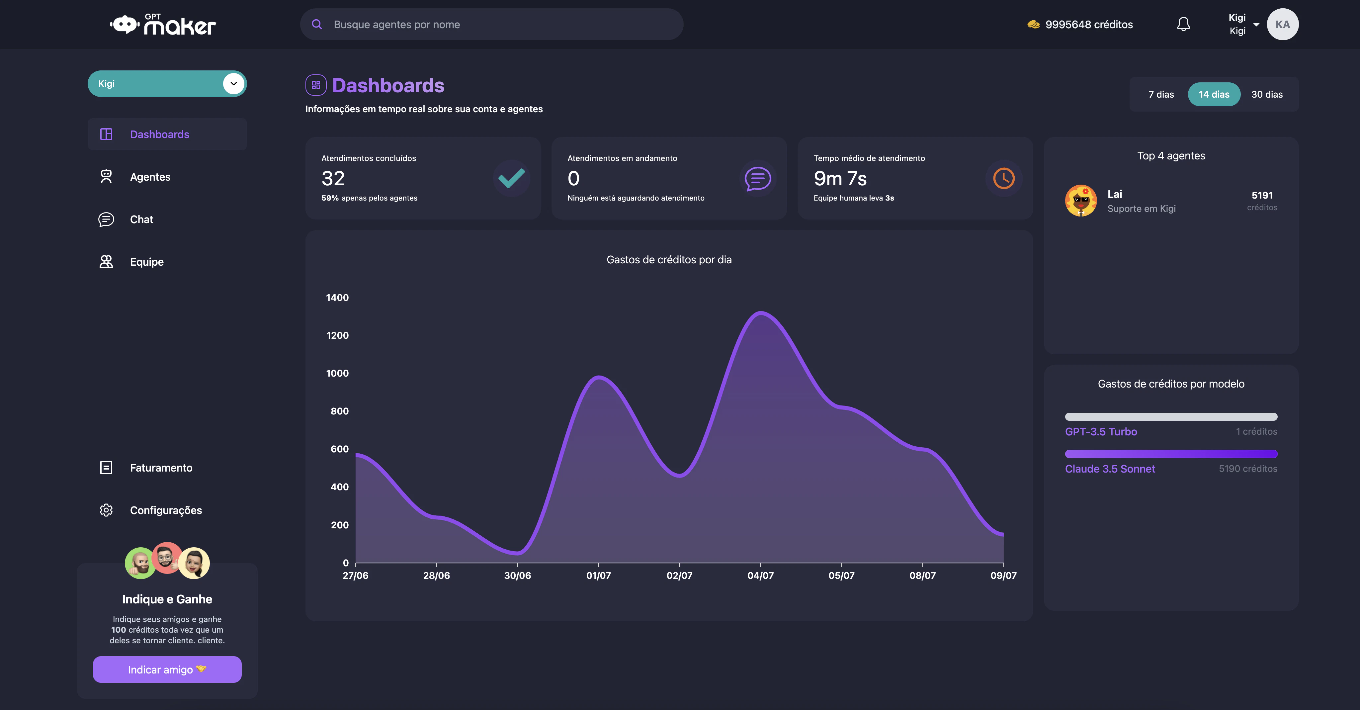This screenshot has width=1360, height=710.
Task: Click the Dashboards title grid icon
Action: (316, 85)
